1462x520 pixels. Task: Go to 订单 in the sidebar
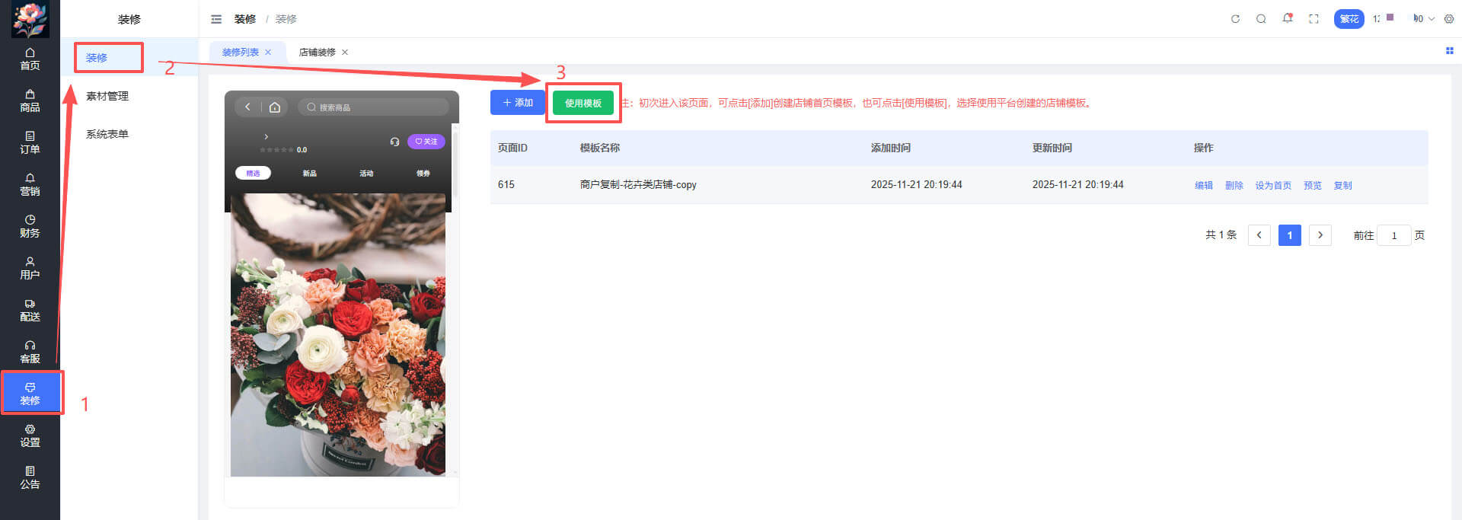[x=30, y=142]
